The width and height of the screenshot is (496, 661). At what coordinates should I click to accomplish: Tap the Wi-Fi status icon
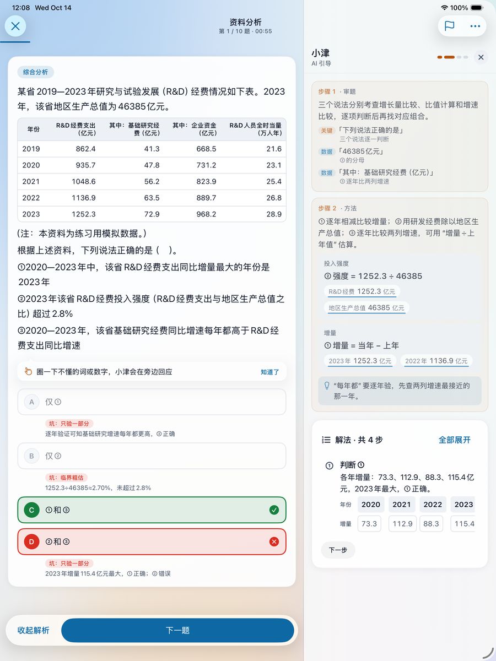[x=445, y=8]
